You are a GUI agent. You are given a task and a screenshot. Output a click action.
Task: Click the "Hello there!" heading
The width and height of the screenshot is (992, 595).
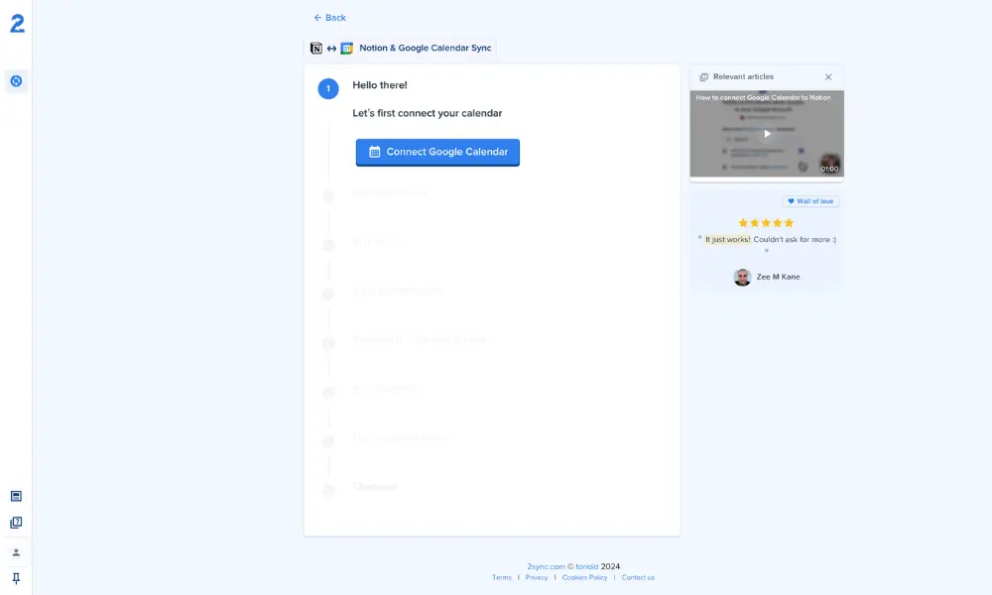tap(380, 85)
